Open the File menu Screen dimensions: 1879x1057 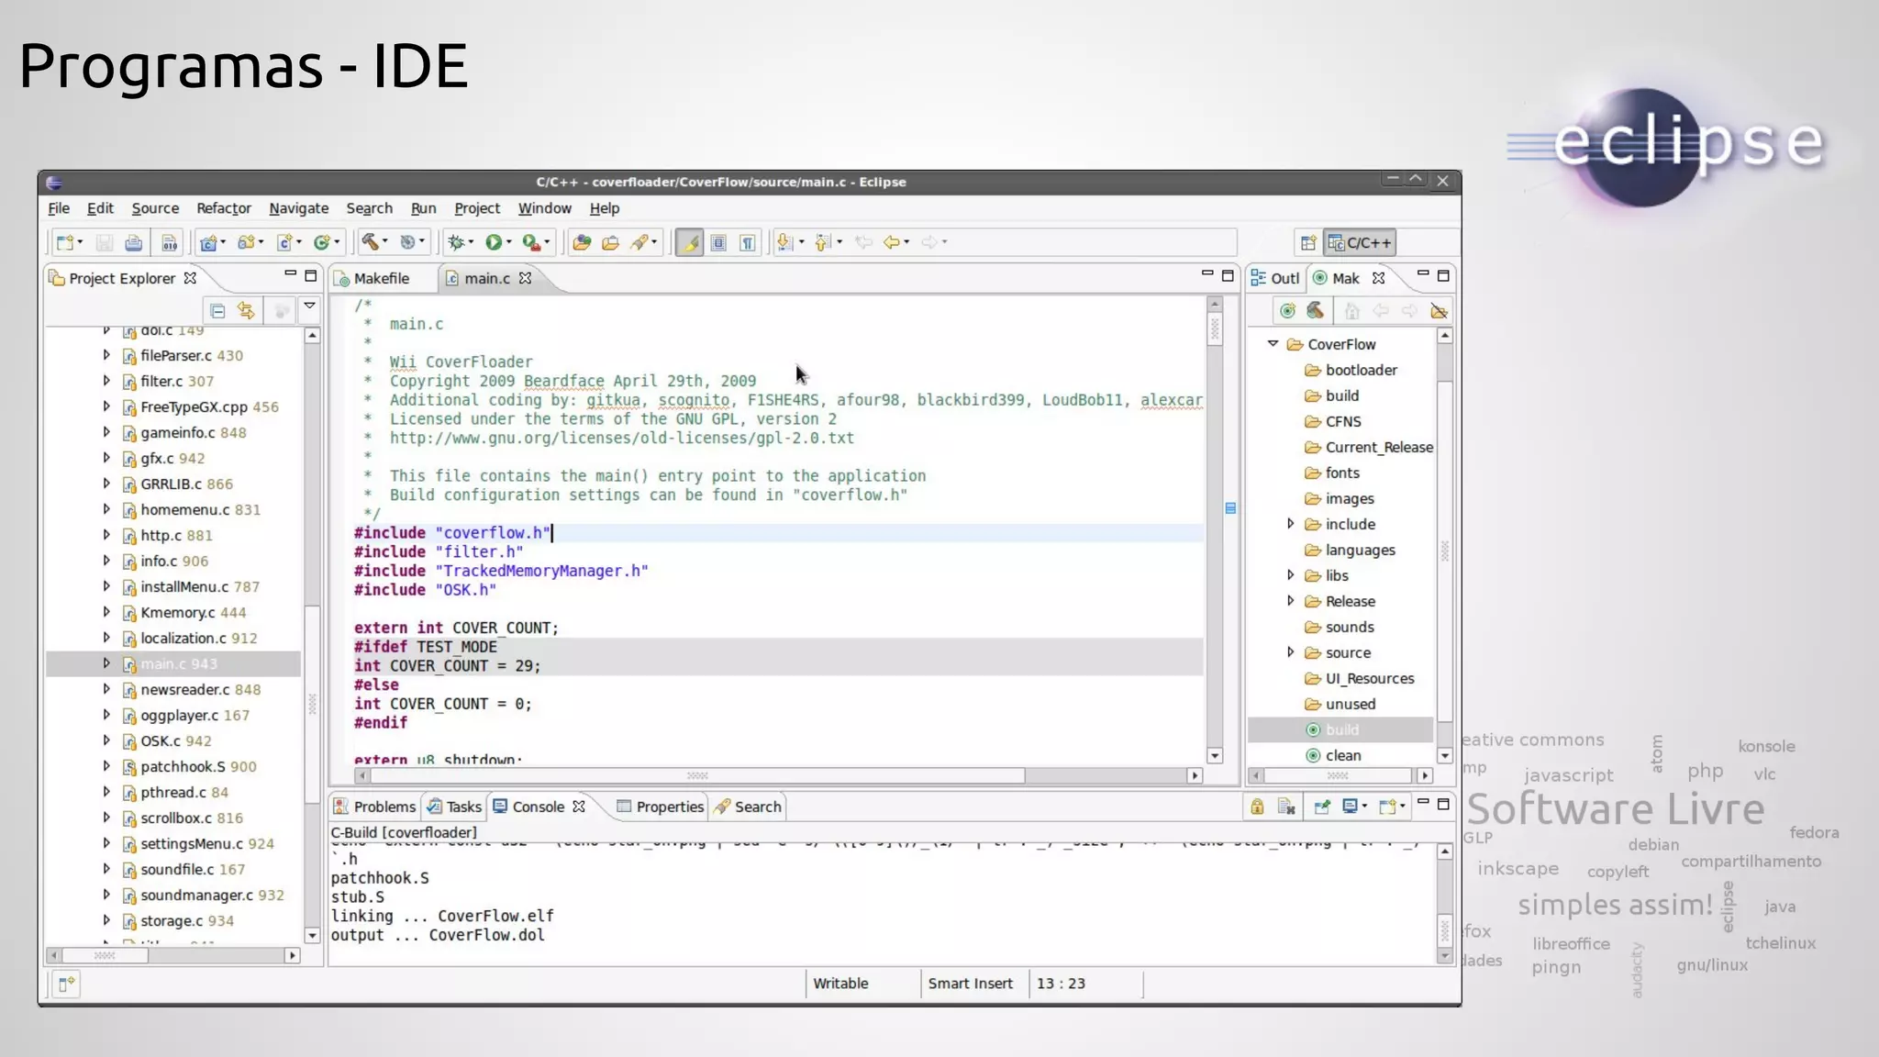(x=59, y=208)
